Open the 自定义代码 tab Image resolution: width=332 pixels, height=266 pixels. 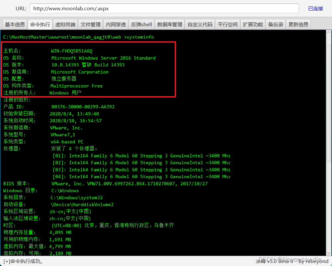(x=200, y=24)
